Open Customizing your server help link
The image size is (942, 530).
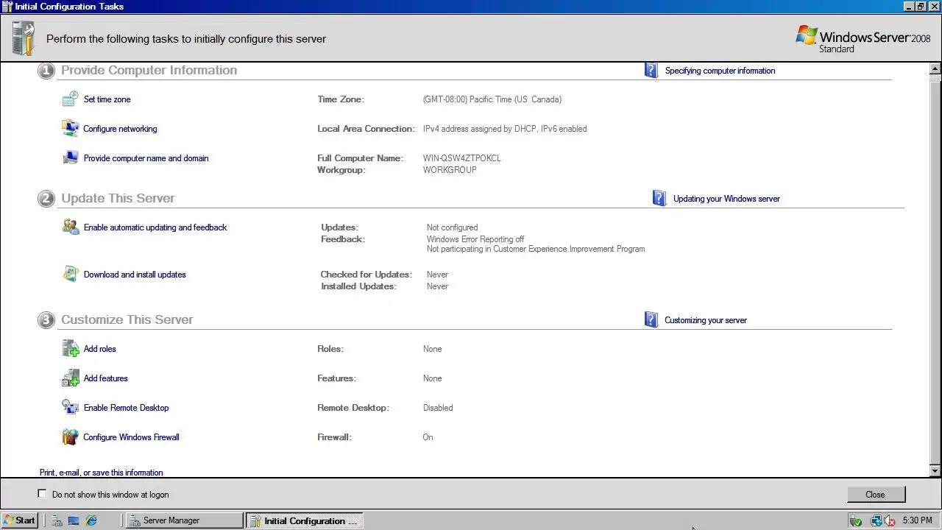(705, 320)
